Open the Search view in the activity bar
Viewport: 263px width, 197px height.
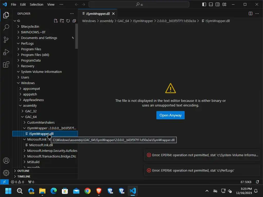point(6,27)
